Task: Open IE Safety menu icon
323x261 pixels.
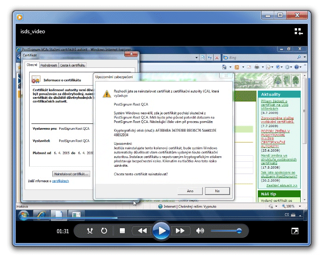Action: click(x=279, y=67)
